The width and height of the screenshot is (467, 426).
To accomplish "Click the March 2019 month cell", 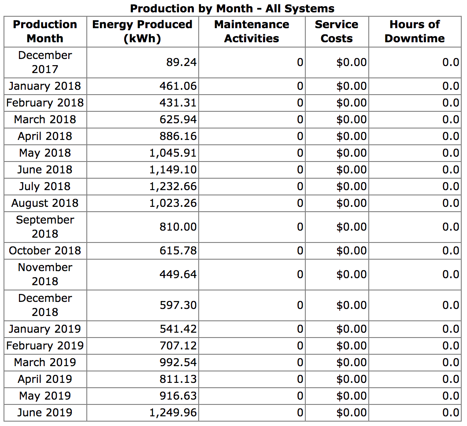I will click(x=45, y=362).
